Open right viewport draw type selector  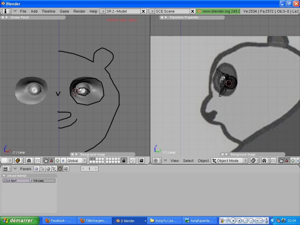[254, 160]
